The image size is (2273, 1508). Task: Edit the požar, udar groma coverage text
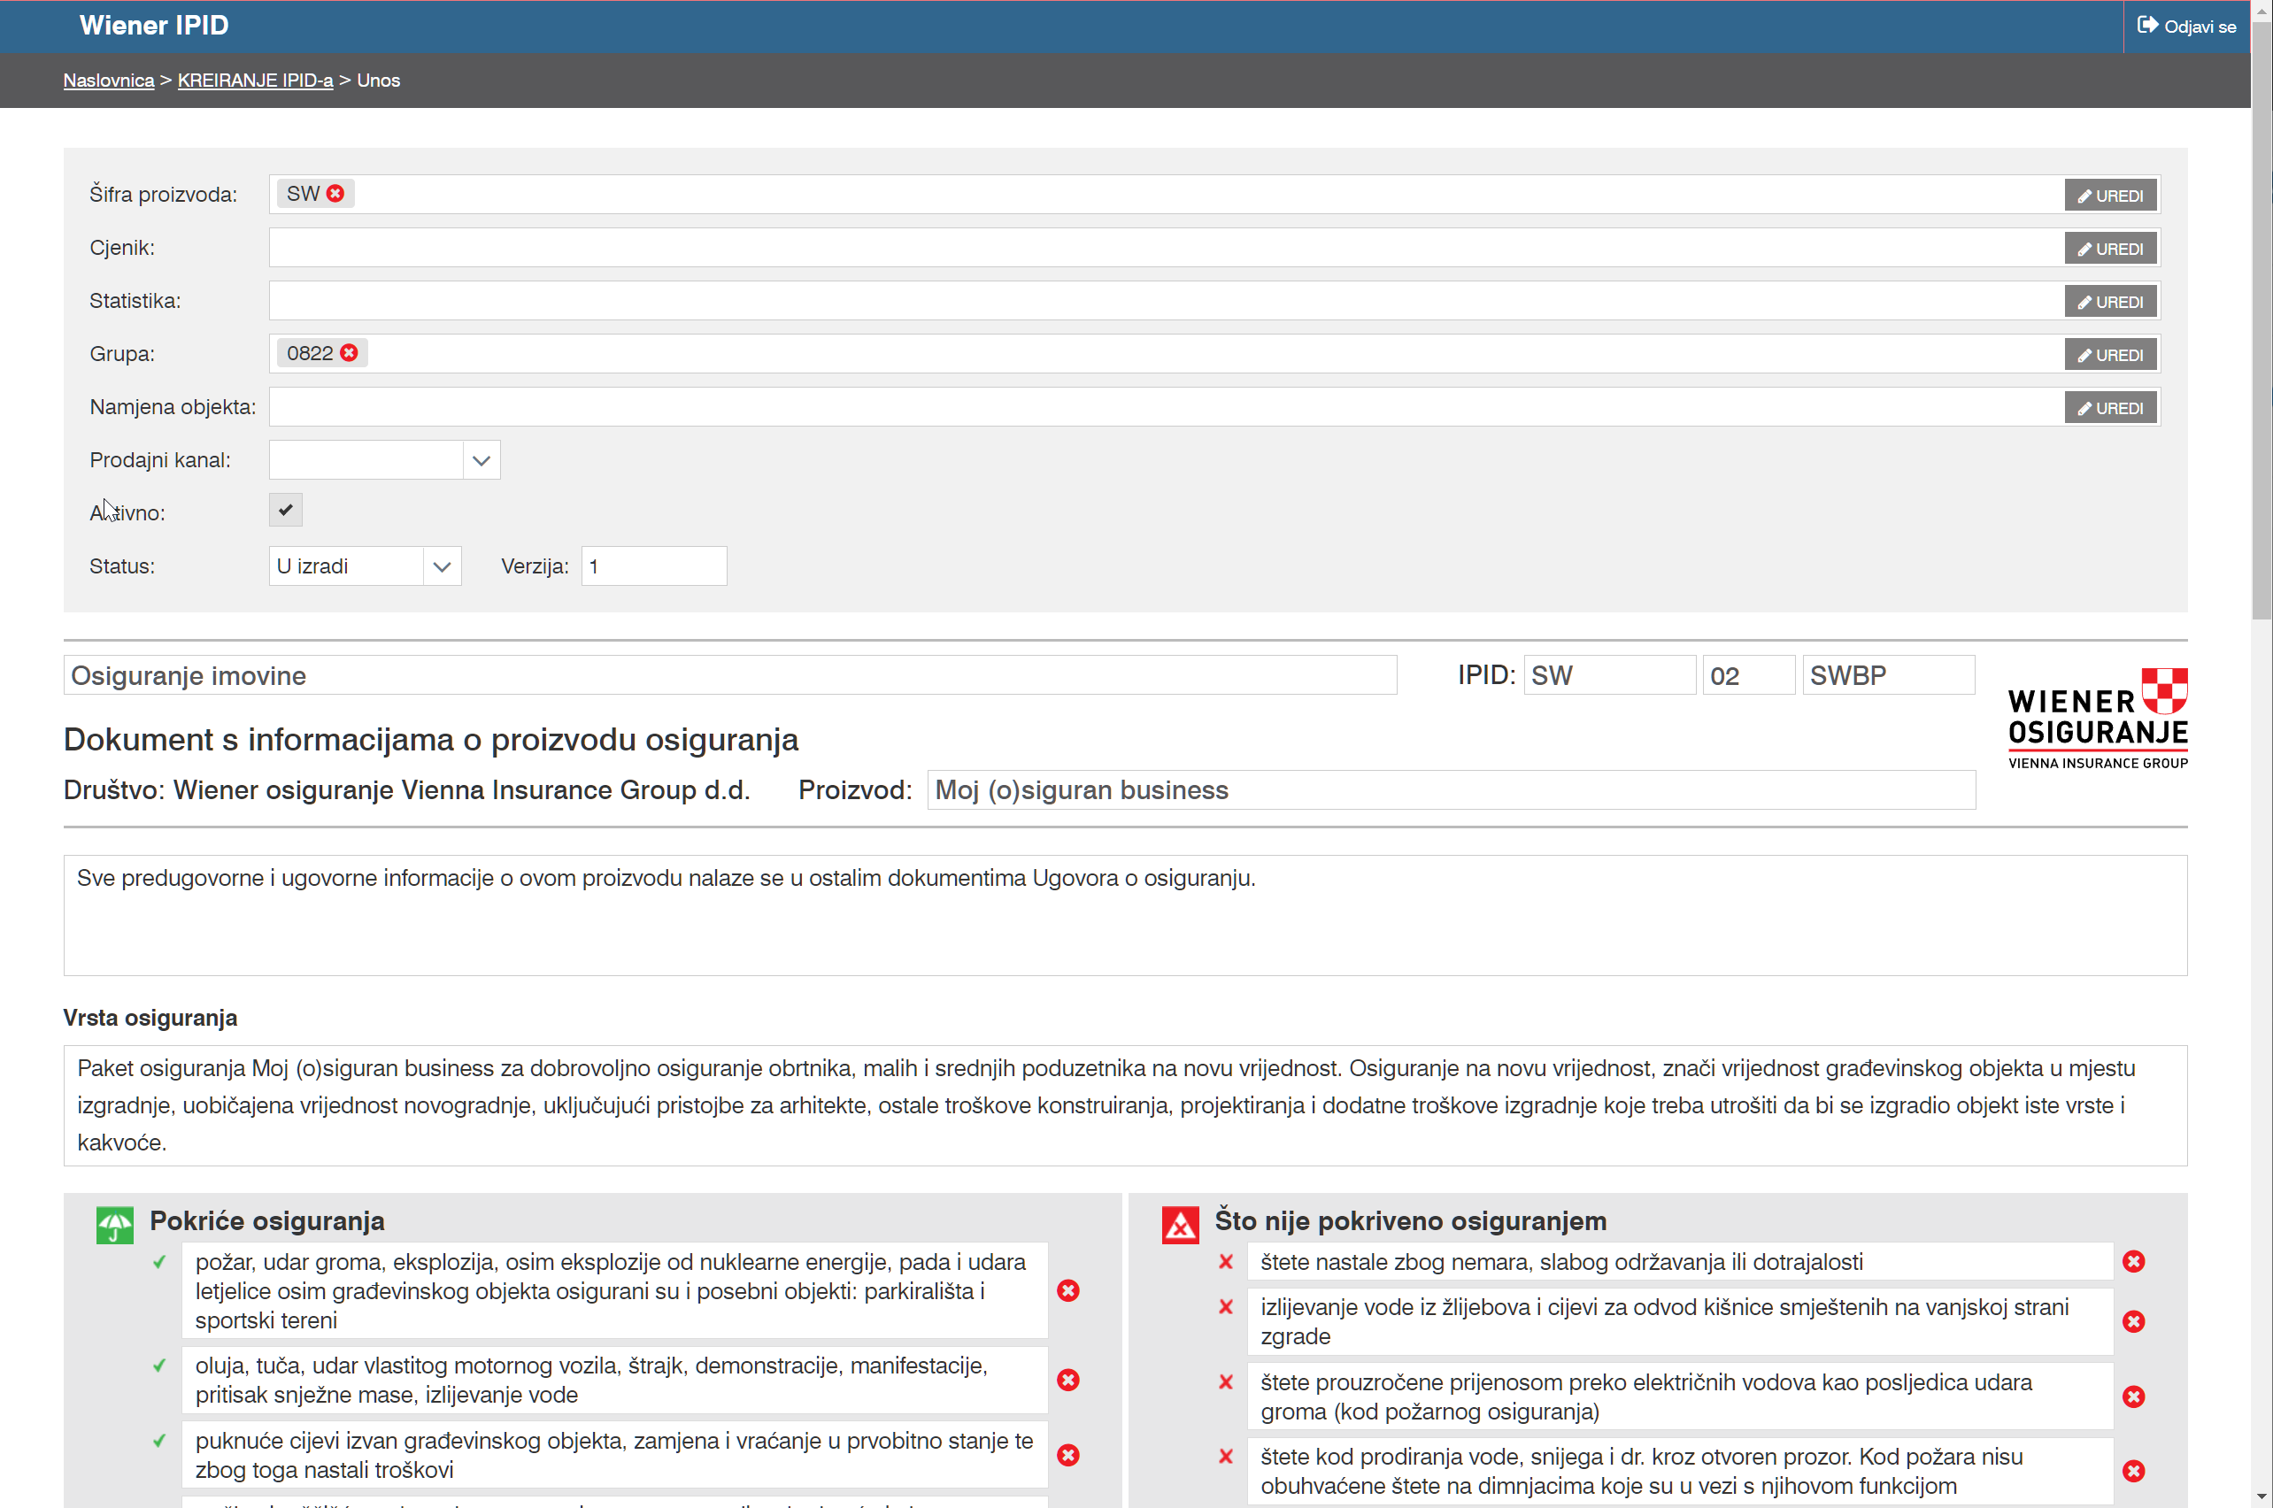pyautogui.click(x=614, y=1290)
